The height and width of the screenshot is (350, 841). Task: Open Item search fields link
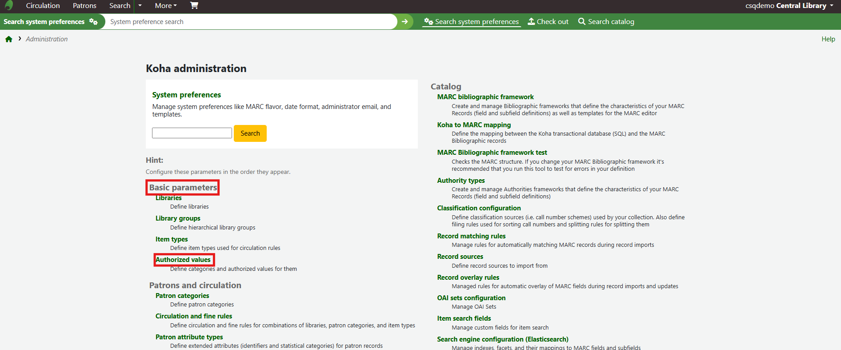464,318
